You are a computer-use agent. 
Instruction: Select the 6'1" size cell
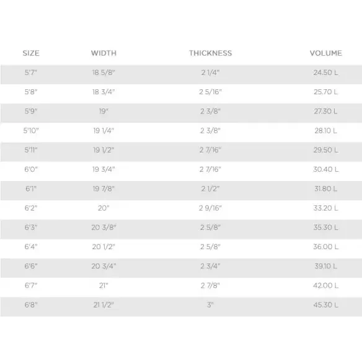[x=31, y=189]
